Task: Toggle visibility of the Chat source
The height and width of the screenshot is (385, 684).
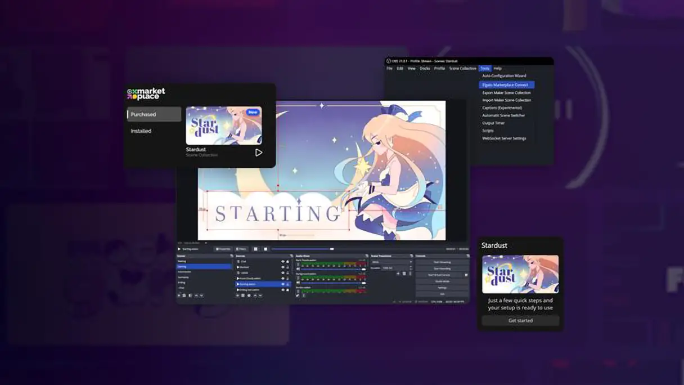Action: [x=283, y=261]
